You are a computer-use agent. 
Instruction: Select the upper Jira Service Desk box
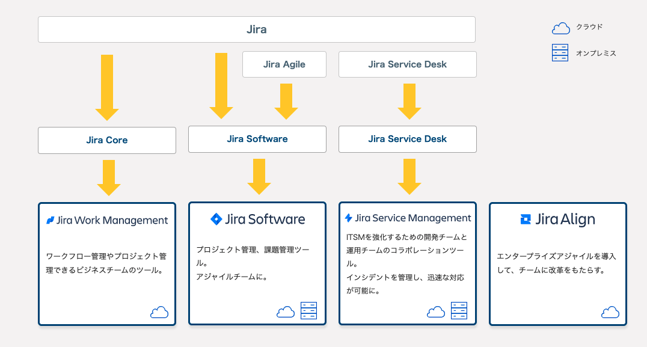click(x=408, y=64)
